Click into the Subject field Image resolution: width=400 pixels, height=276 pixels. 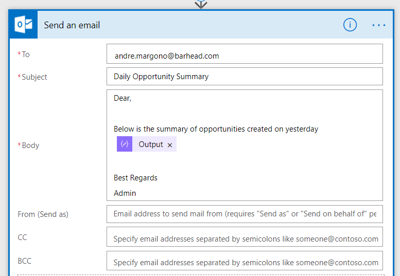[245, 77]
